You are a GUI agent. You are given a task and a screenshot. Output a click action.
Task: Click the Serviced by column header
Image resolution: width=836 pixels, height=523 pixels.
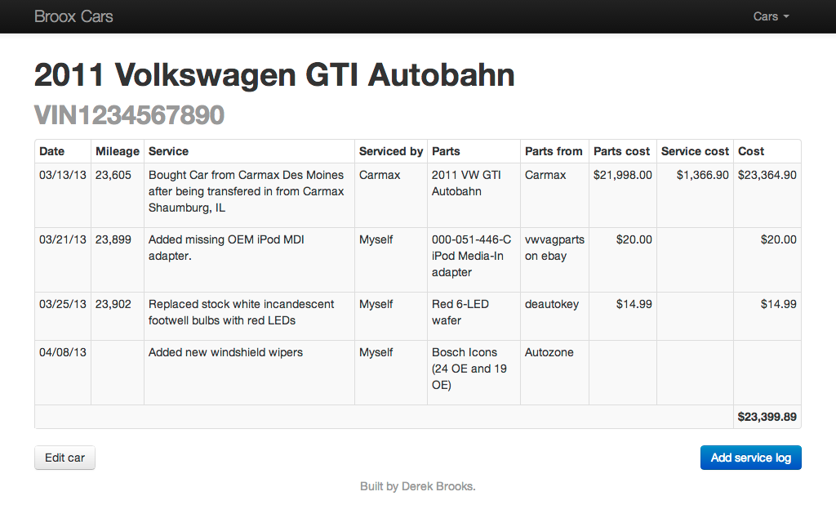[391, 151]
